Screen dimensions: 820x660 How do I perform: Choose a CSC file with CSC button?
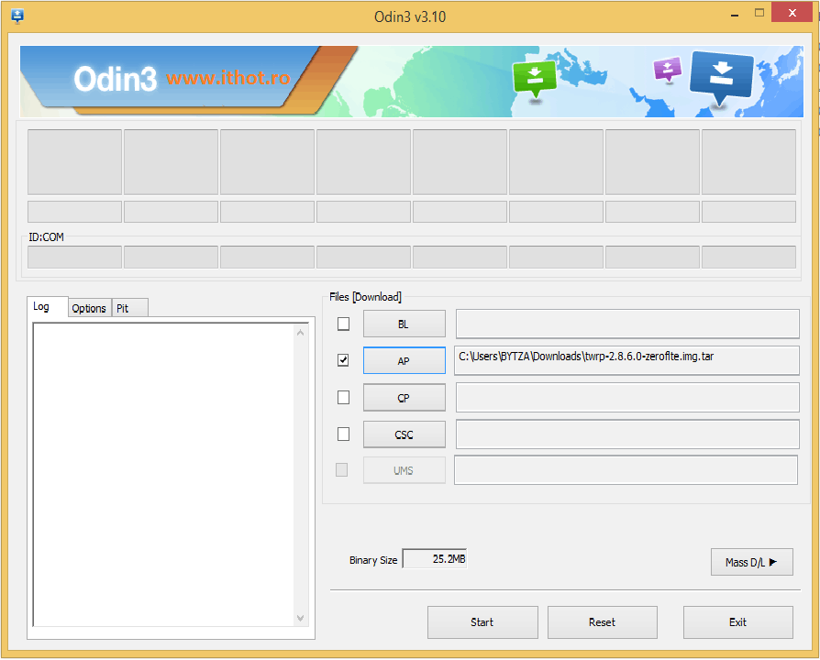coord(404,434)
